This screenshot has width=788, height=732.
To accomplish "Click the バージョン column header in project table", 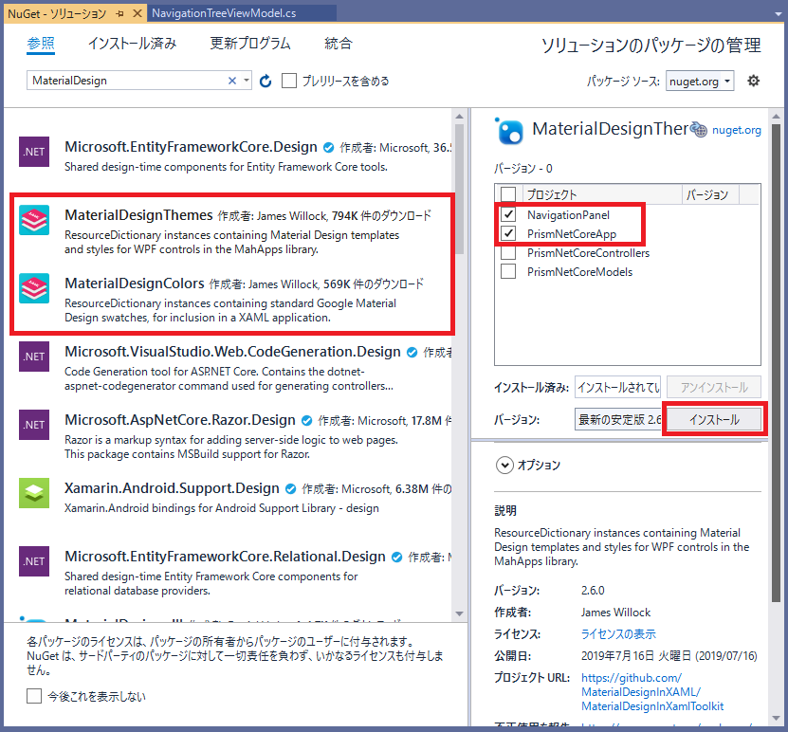I will click(710, 194).
